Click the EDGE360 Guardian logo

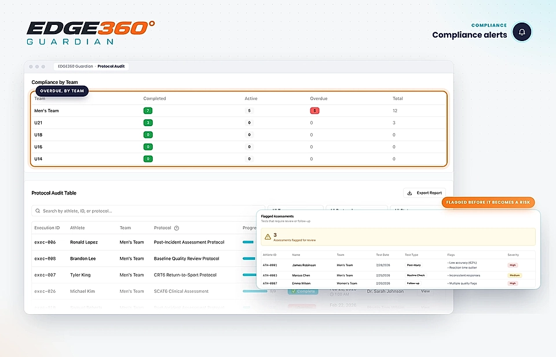91,32
